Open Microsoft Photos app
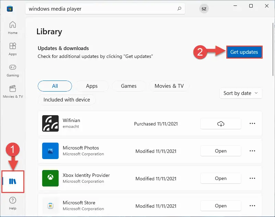 click(220, 151)
